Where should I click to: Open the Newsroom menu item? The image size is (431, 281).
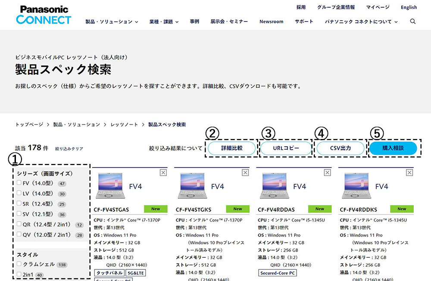tap(271, 21)
